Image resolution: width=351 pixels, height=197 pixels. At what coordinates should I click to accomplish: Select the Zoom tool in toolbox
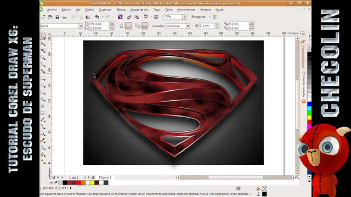pos(43,57)
